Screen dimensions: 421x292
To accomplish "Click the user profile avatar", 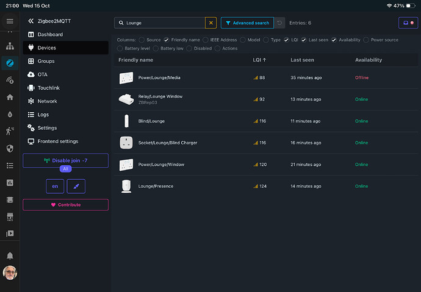I will (x=10, y=272).
